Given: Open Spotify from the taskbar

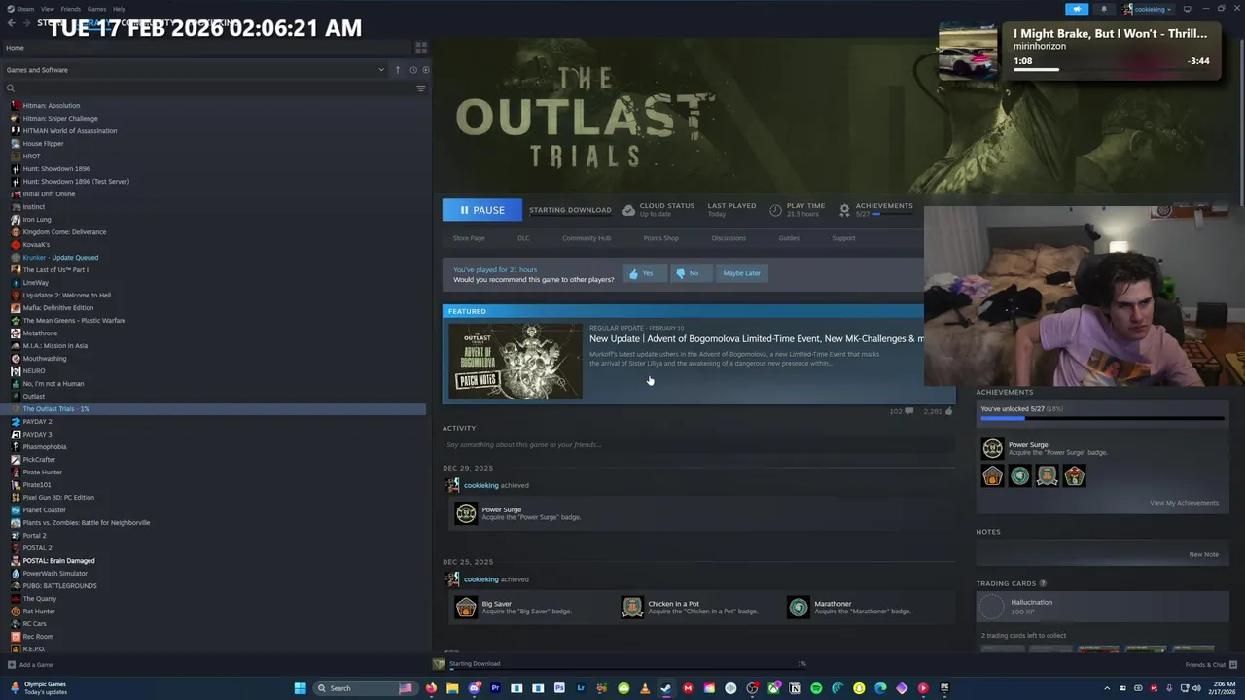Looking at the screenshot, I should click(x=816, y=688).
